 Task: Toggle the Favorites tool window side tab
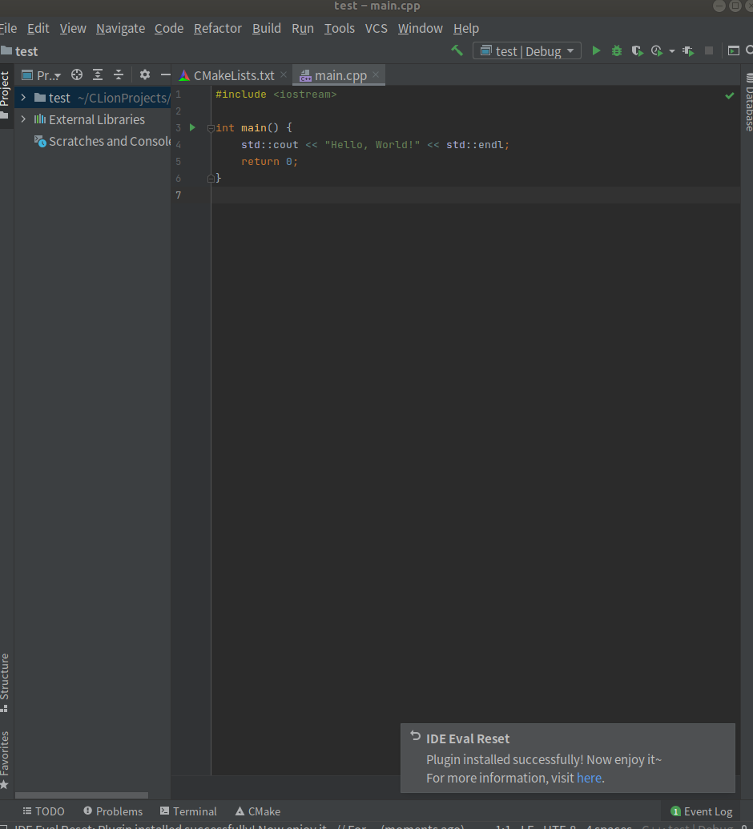6,759
